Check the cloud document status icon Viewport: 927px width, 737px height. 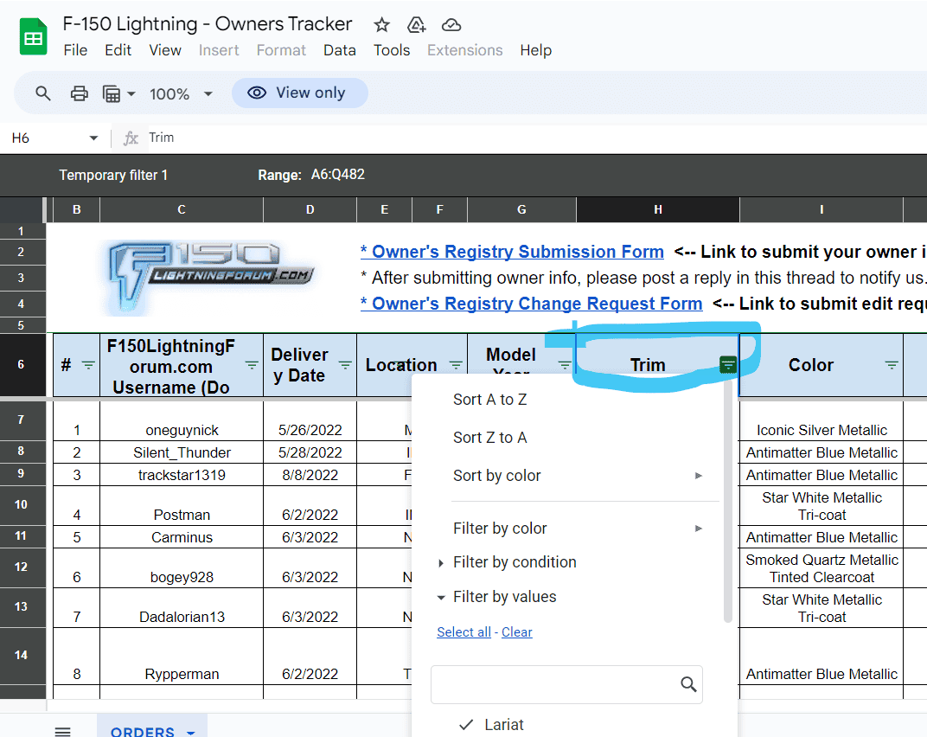(x=451, y=24)
